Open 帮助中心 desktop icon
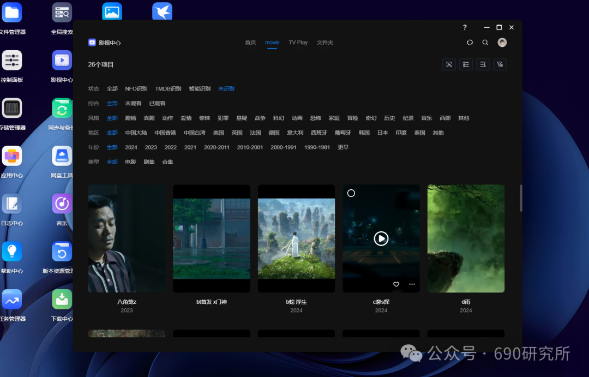 pos(12,252)
